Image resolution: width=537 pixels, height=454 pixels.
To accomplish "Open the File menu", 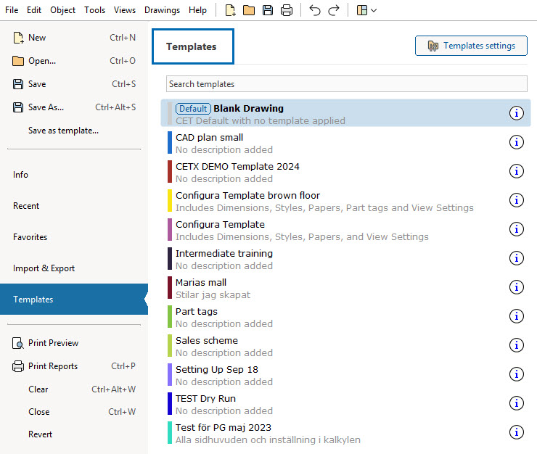I will (12, 10).
